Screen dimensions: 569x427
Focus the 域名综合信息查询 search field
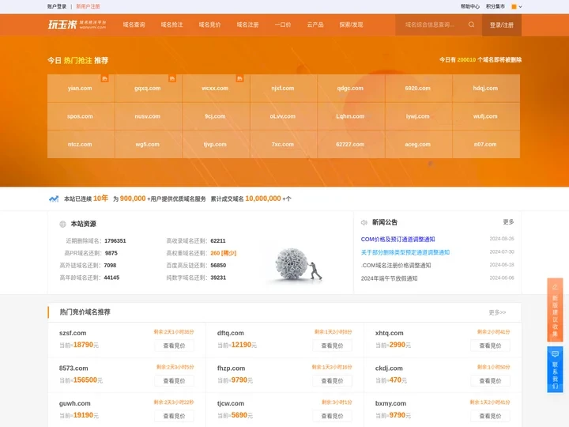(431, 25)
